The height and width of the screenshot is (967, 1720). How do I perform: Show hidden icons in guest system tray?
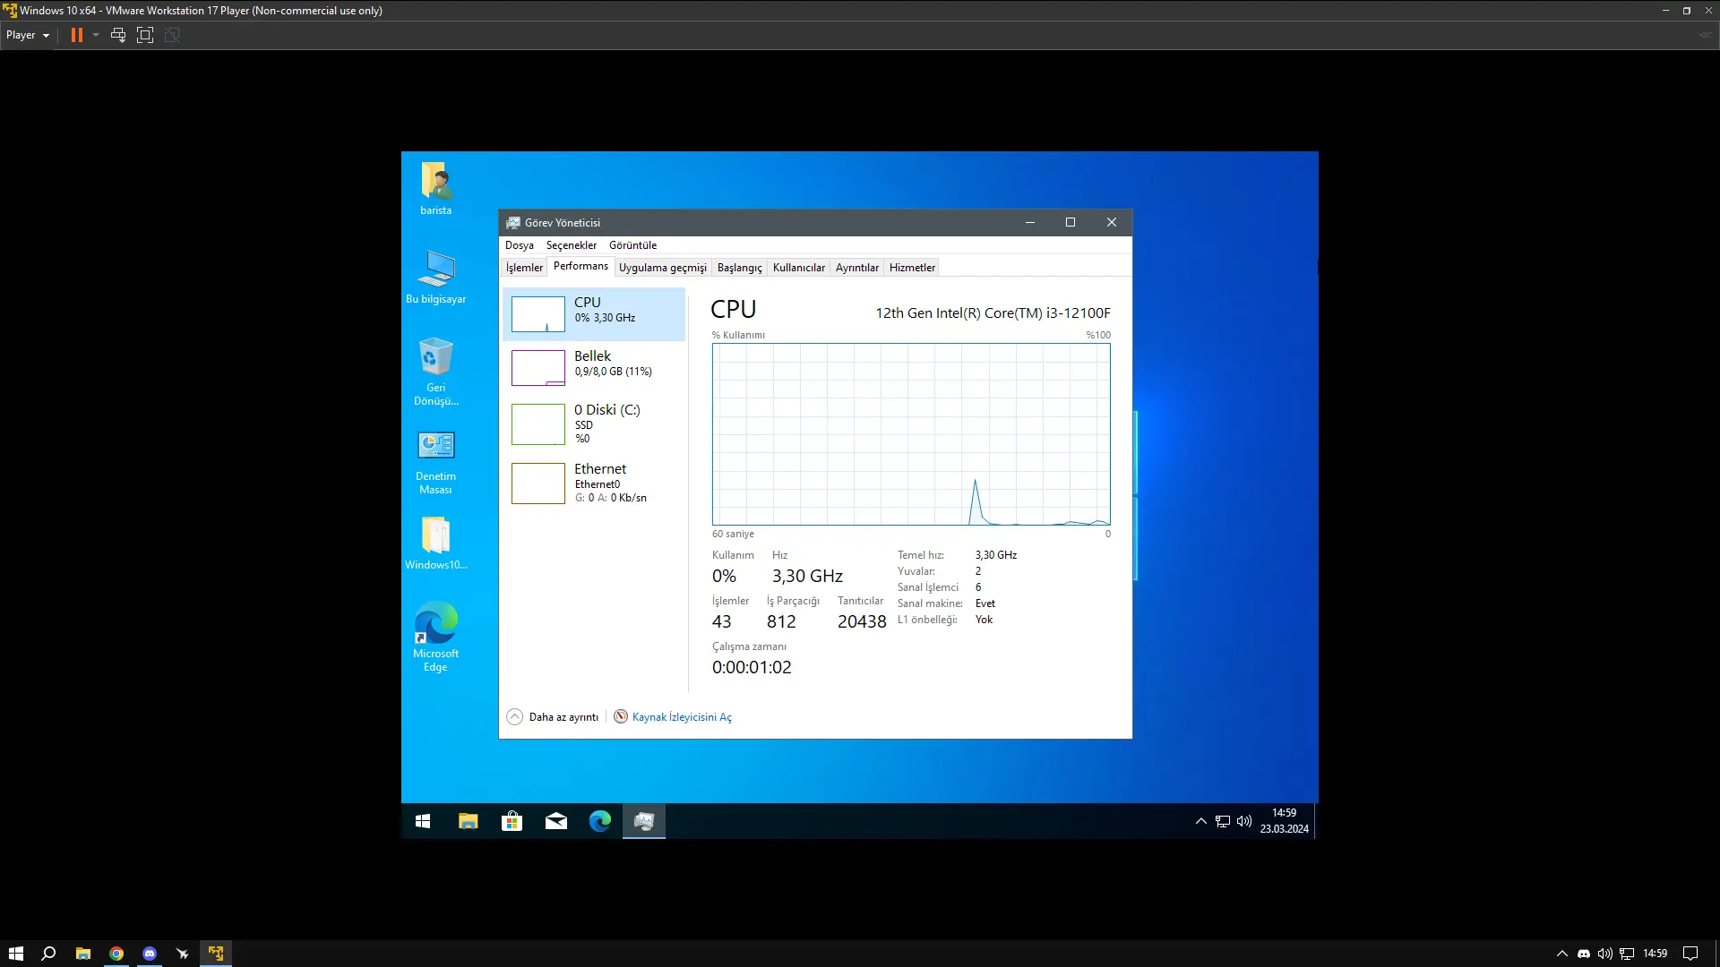click(x=1201, y=821)
